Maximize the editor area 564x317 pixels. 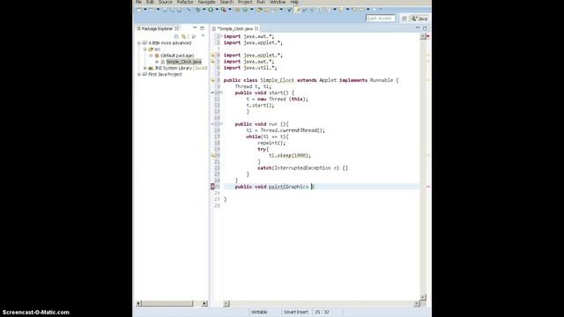(x=425, y=27)
